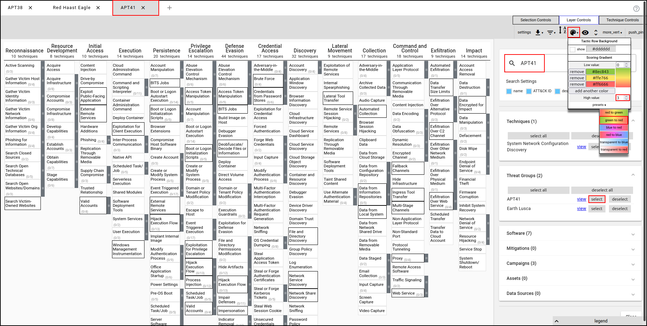Remove the #ff6666 gradient color
This screenshot has width=647, height=326.
pos(577,84)
